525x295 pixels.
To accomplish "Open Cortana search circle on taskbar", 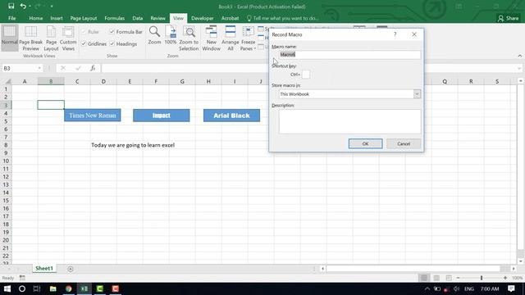I will [x=22, y=288].
